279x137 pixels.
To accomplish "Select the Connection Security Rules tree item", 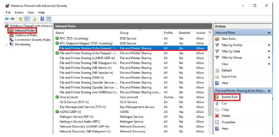I will 33,40.
